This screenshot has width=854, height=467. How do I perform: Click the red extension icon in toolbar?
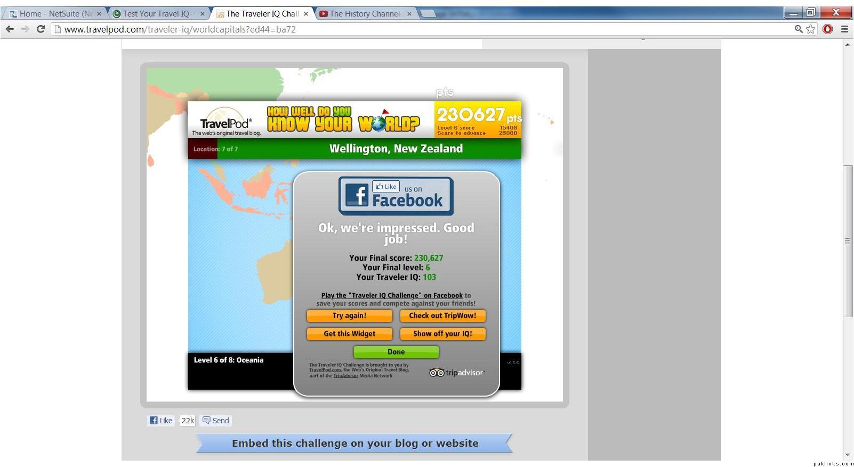[827, 29]
